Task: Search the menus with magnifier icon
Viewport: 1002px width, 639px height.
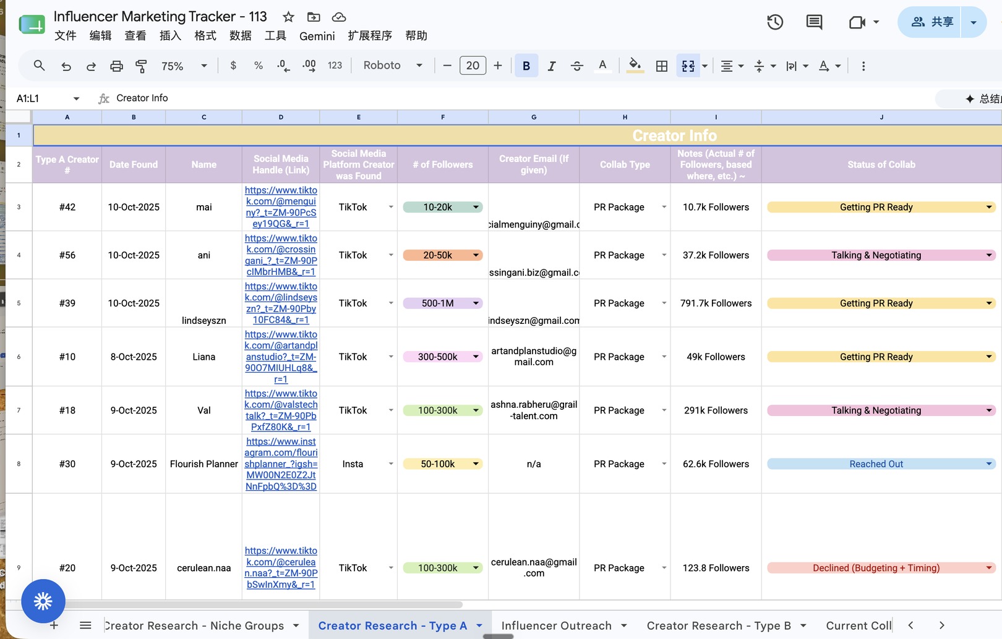Action: (39, 66)
